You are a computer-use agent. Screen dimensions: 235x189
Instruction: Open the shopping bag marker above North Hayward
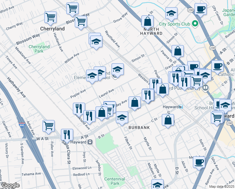tap(147, 22)
